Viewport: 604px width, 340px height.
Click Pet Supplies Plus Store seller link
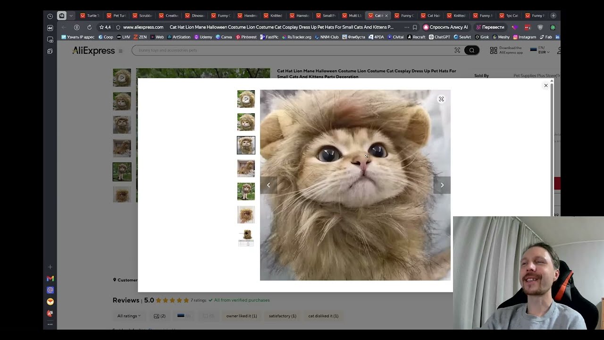coord(537,76)
